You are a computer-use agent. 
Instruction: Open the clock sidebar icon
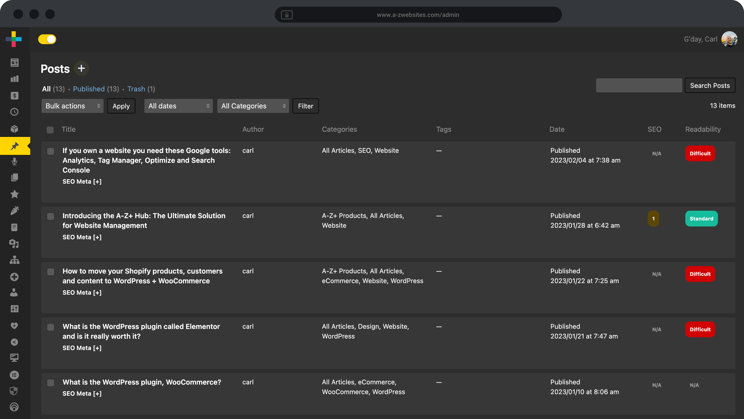click(x=14, y=112)
